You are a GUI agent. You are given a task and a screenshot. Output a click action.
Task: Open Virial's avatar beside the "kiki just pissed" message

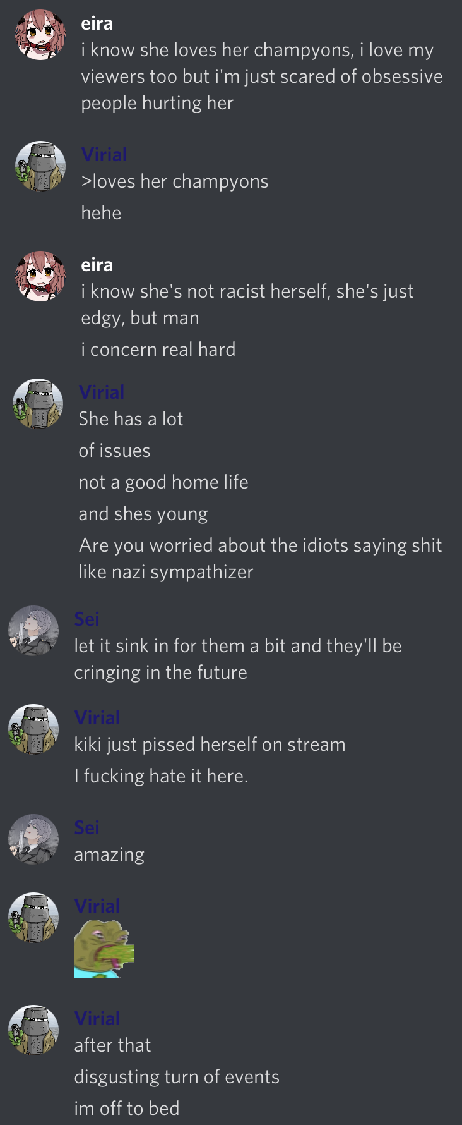coord(33,729)
